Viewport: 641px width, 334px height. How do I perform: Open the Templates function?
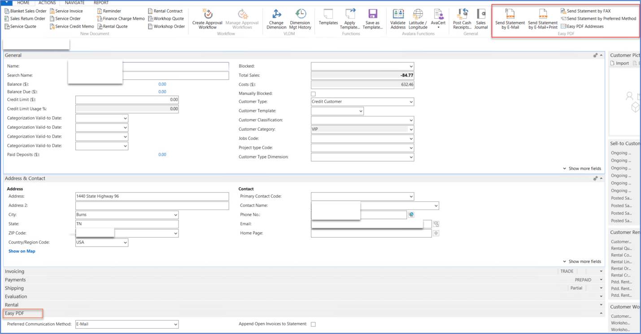click(x=328, y=17)
